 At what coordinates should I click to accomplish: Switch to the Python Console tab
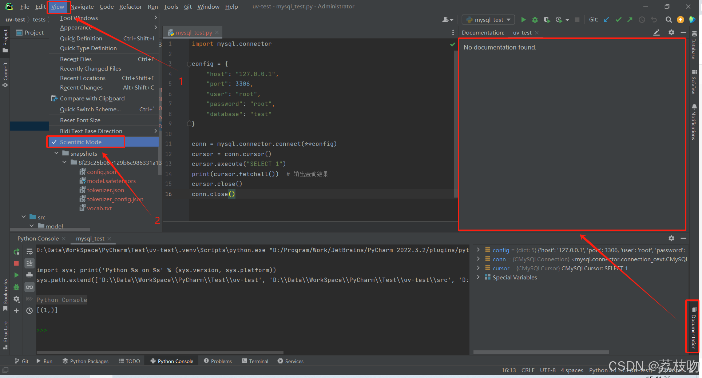click(x=38, y=238)
